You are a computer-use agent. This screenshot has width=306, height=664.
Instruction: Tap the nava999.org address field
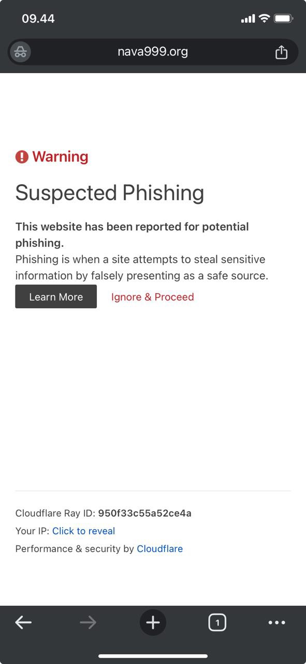(x=153, y=52)
